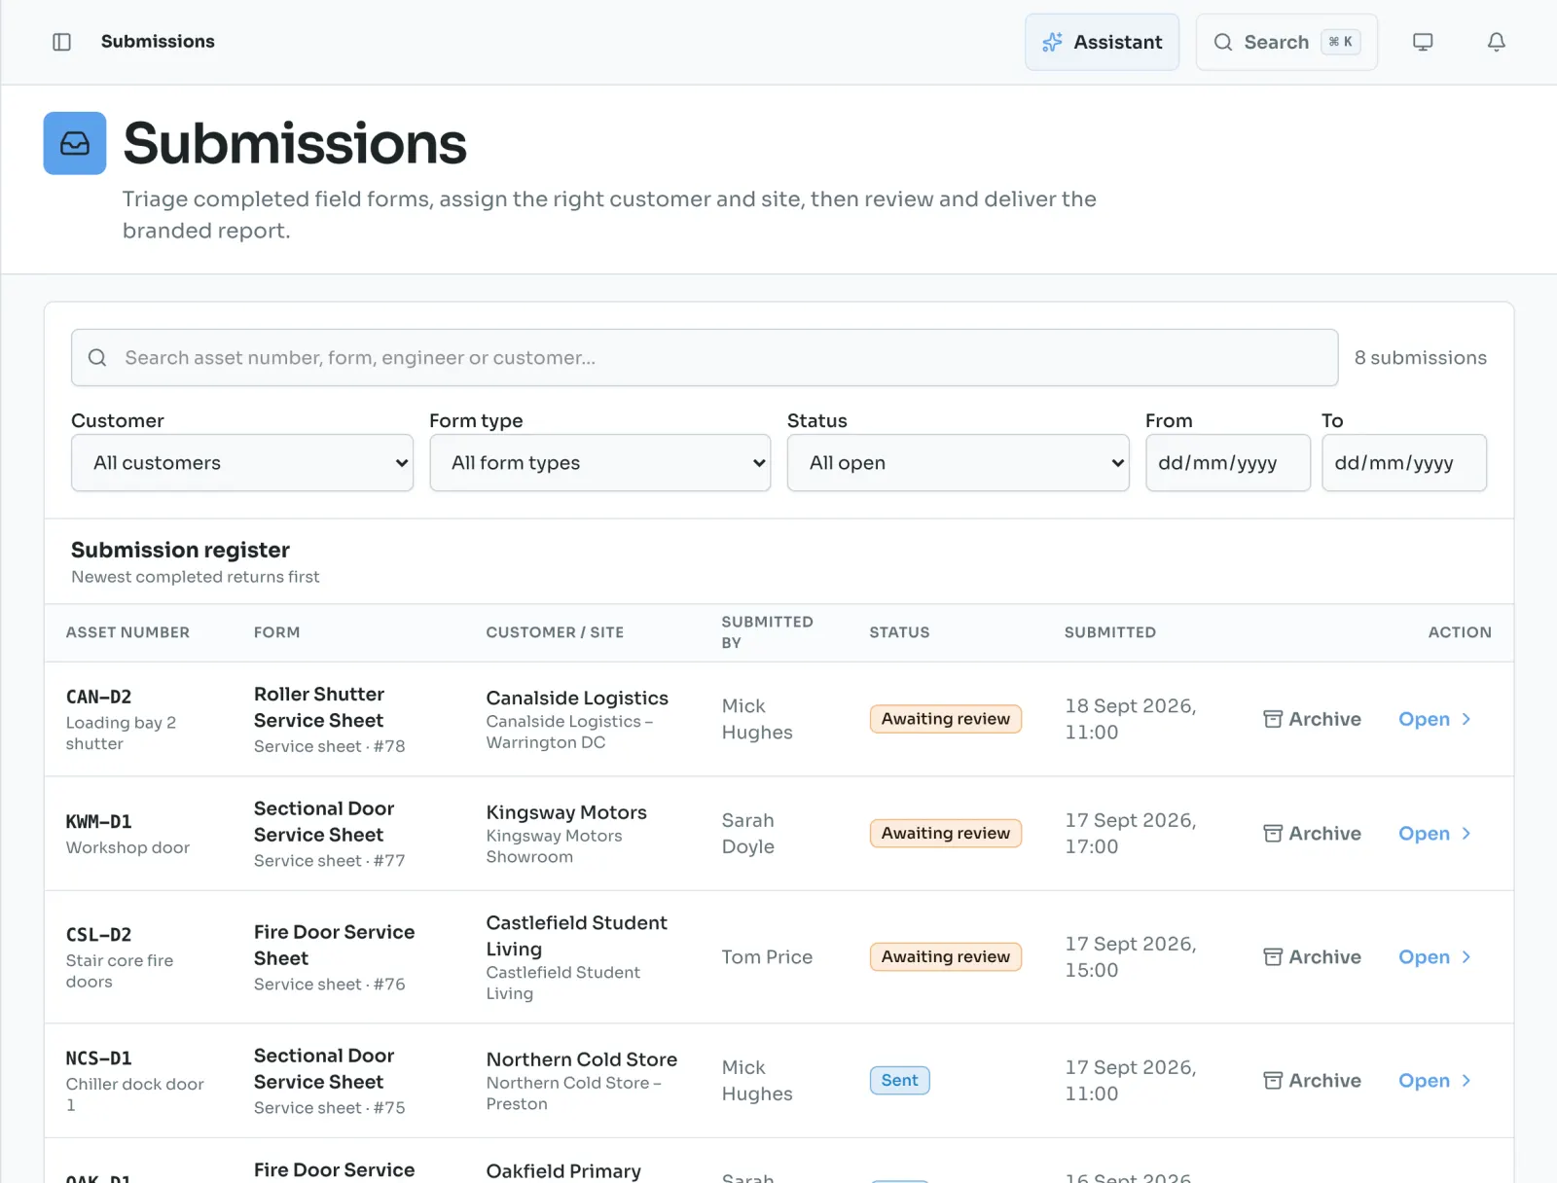Archive the NCS-D1 submission
Image resolution: width=1557 pixels, height=1183 pixels.
coord(1312,1081)
